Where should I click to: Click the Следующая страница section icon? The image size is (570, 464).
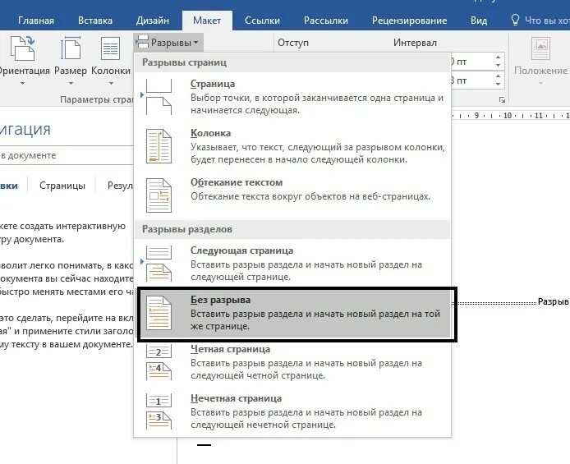(159, 263)
